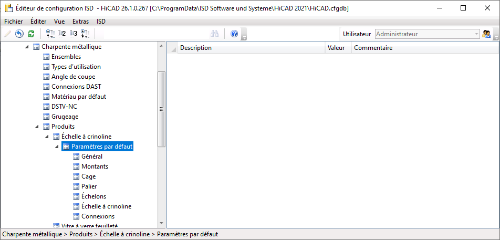This screenshot has width=500, height=240.
Task: Click the breadcrumb path in status bar
Action: point(110,234)
